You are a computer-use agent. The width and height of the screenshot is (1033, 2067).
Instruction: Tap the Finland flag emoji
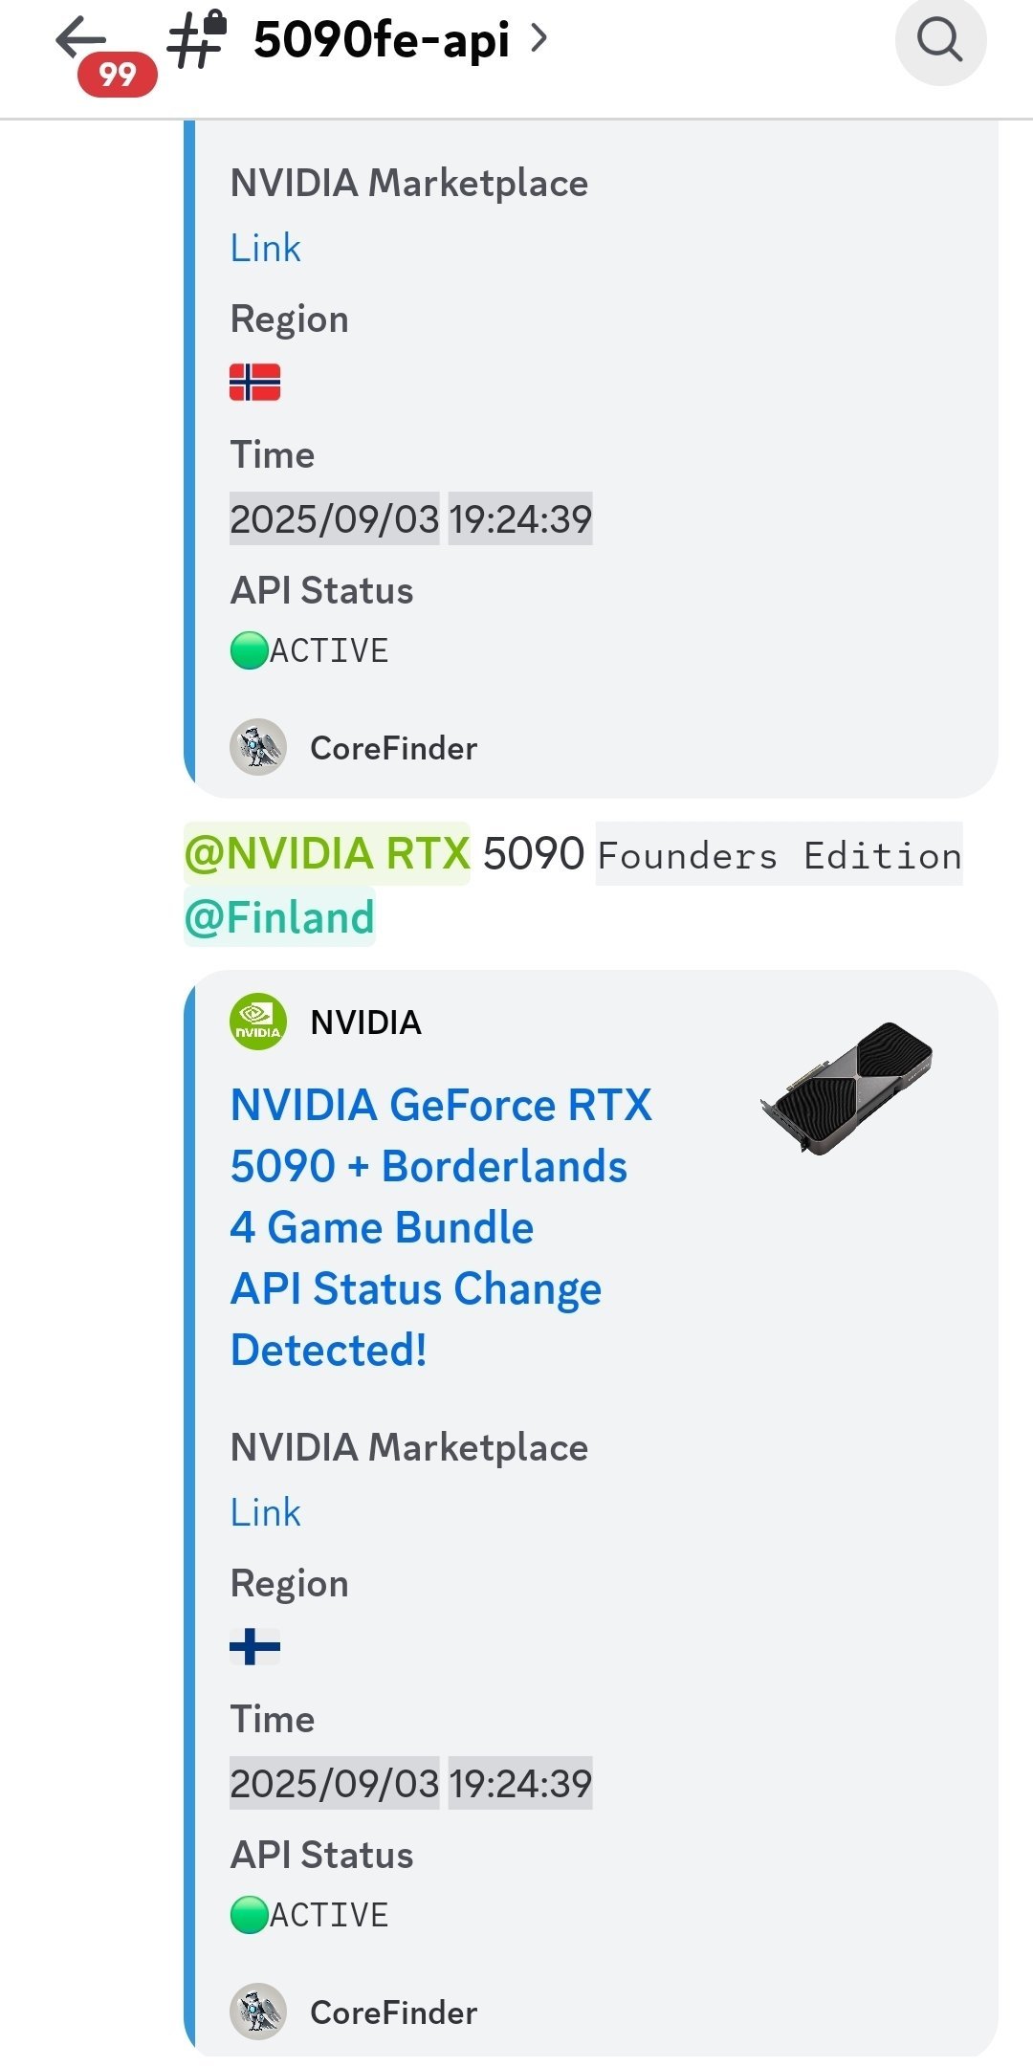click(x=254, y=1647)
